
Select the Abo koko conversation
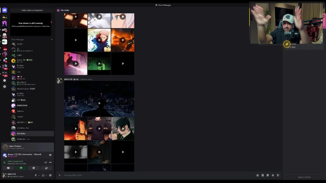coord(32,133)
